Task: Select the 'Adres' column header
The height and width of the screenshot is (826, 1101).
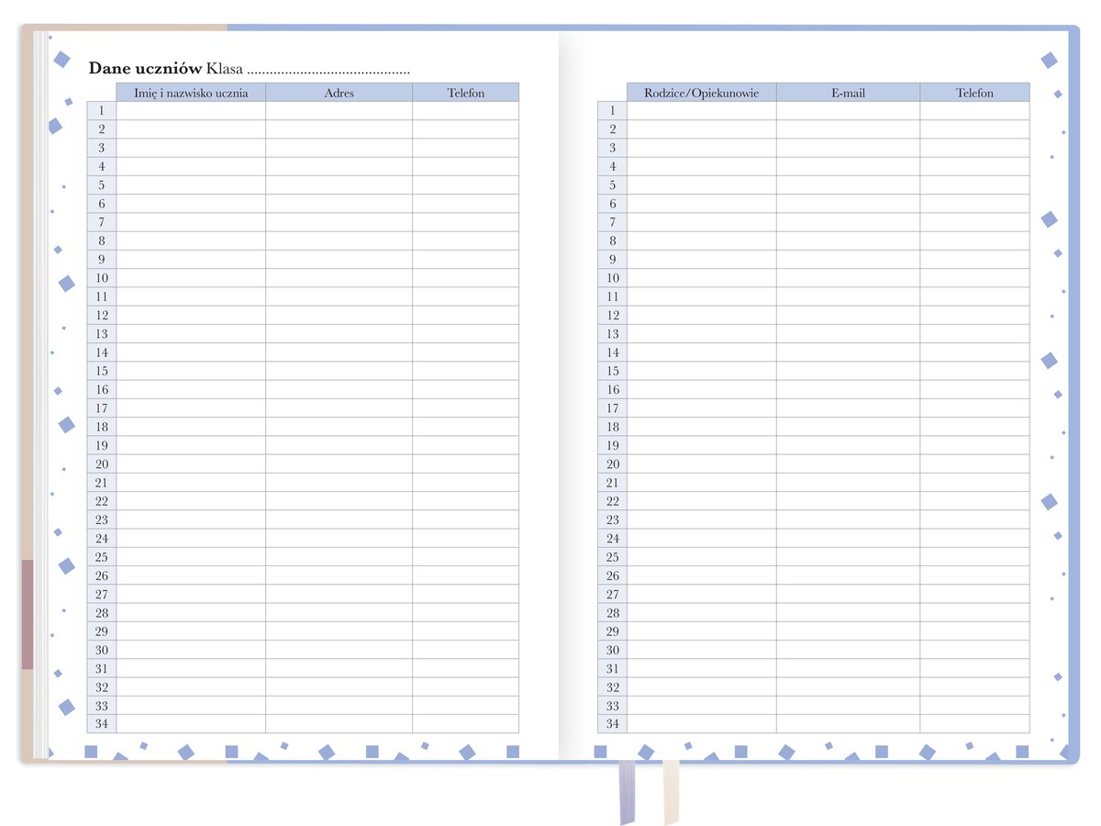Action: coord(339,93)
